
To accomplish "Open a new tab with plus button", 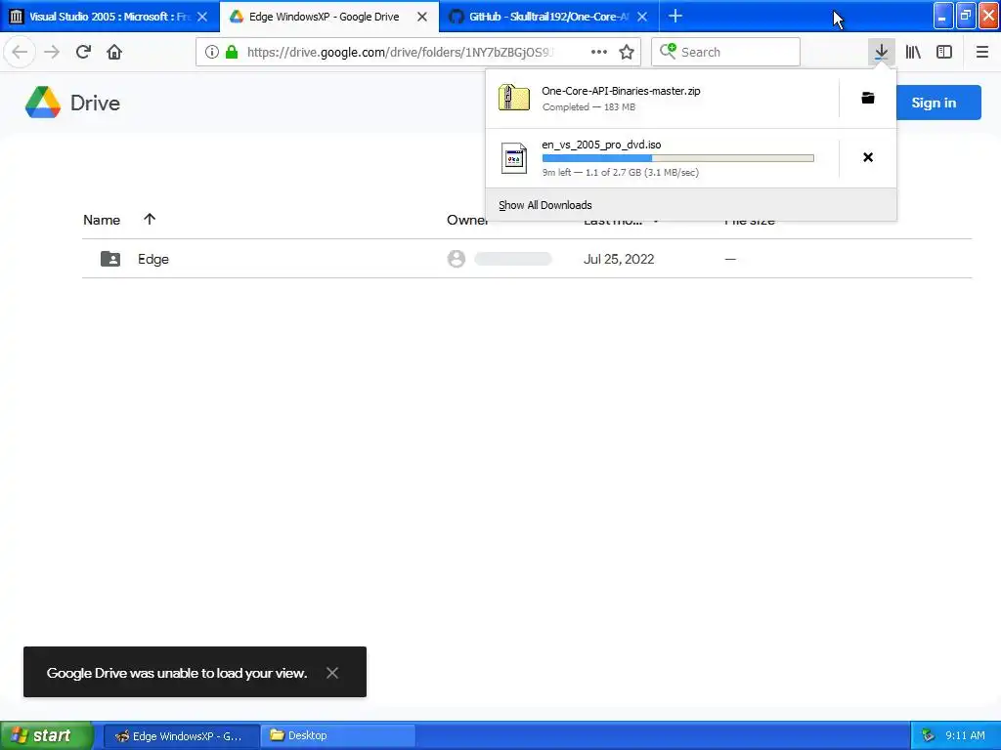I will click(x=675, y=16).
